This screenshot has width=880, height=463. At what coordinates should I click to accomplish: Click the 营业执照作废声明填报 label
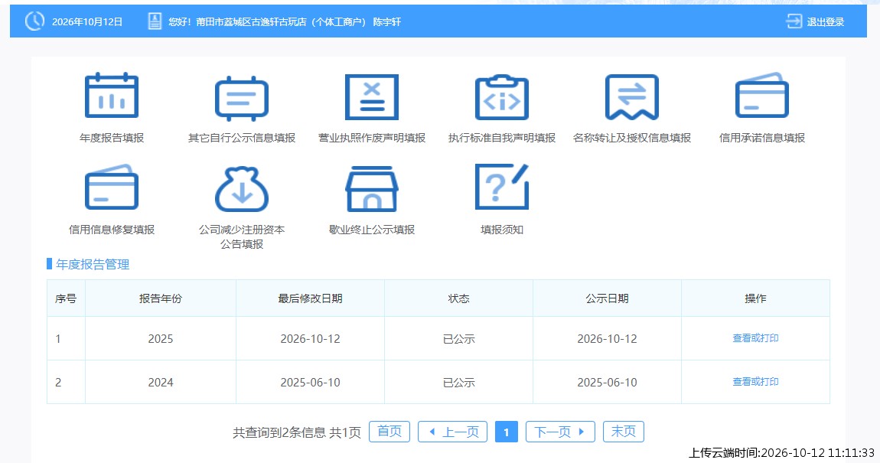372,138
